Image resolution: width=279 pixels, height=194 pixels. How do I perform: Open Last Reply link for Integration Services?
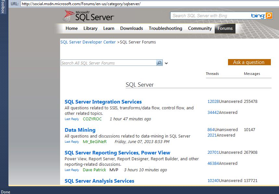(72, 119)
